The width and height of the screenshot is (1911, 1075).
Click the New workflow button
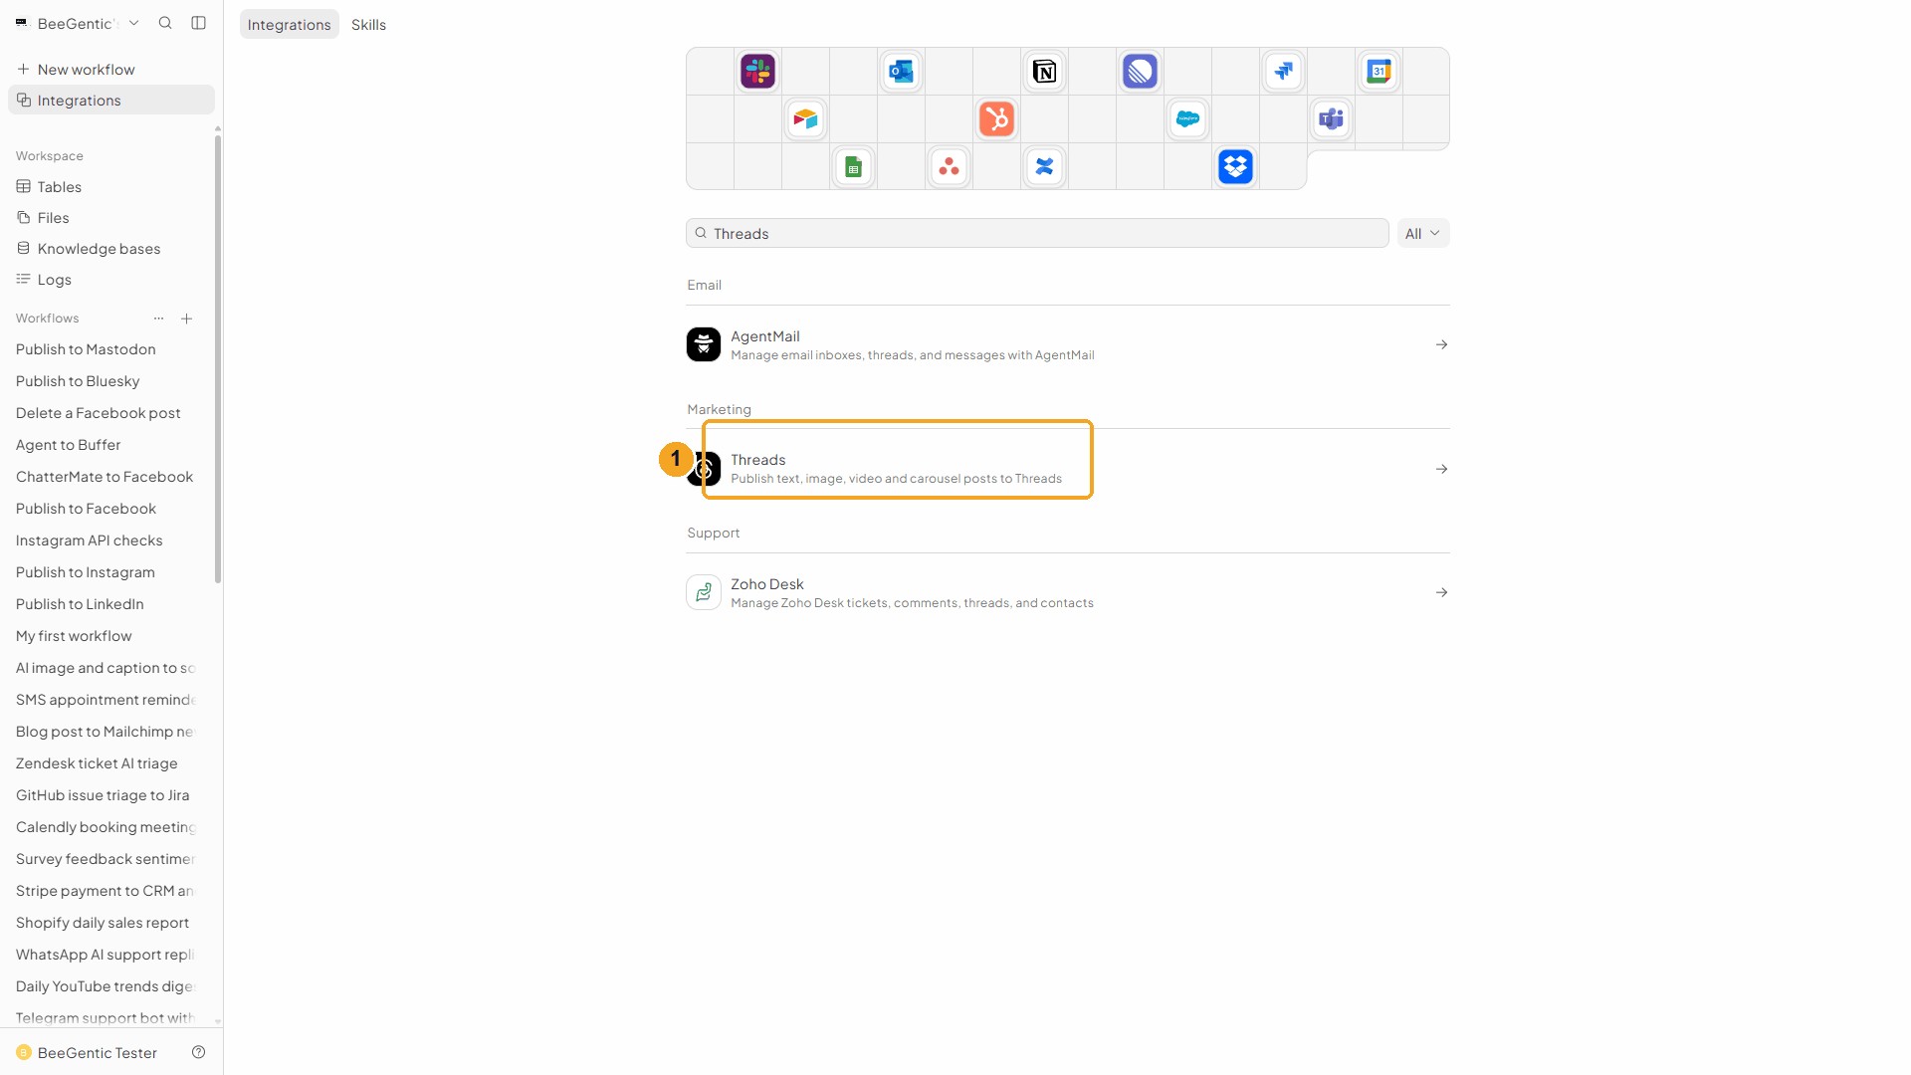pos(111,69)
